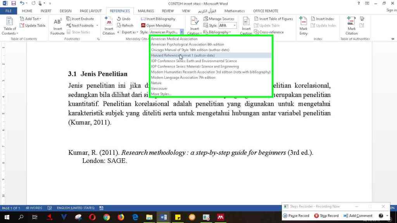
Task: Open the APA style dropdown
Action: coord(234,26)
